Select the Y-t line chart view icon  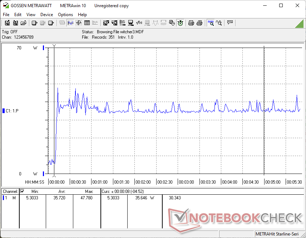70,23
